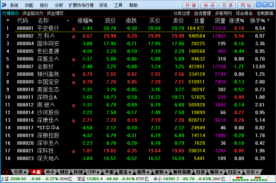
Task: Click the app logo icon
Action: [x=4, y=5]
